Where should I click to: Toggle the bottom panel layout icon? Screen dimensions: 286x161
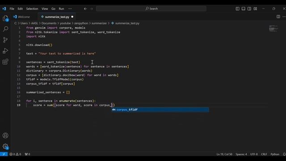(243, 8)
